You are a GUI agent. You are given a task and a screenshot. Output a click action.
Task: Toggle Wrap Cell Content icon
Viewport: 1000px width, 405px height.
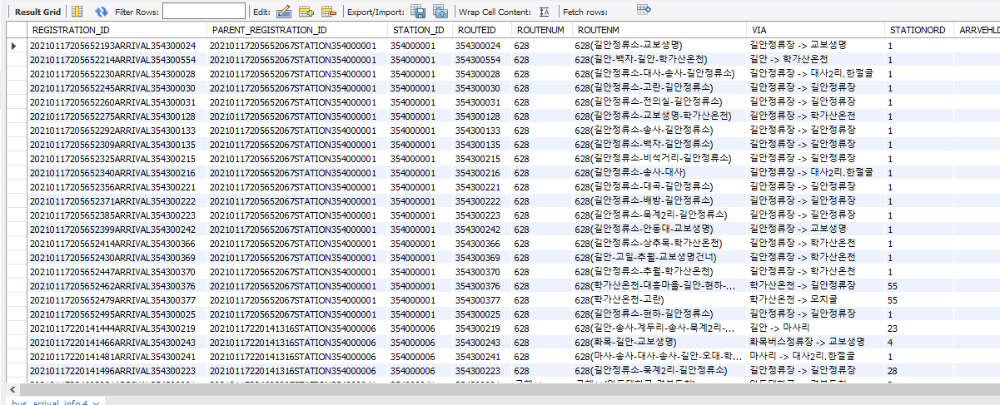click(x=544, y=12)
